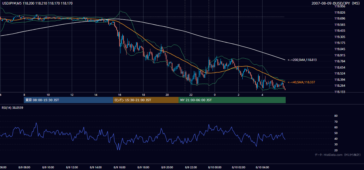Click price axis value 118.394
Image resolution: width=364 pixels, height=170 pixels.
(340, 80)
